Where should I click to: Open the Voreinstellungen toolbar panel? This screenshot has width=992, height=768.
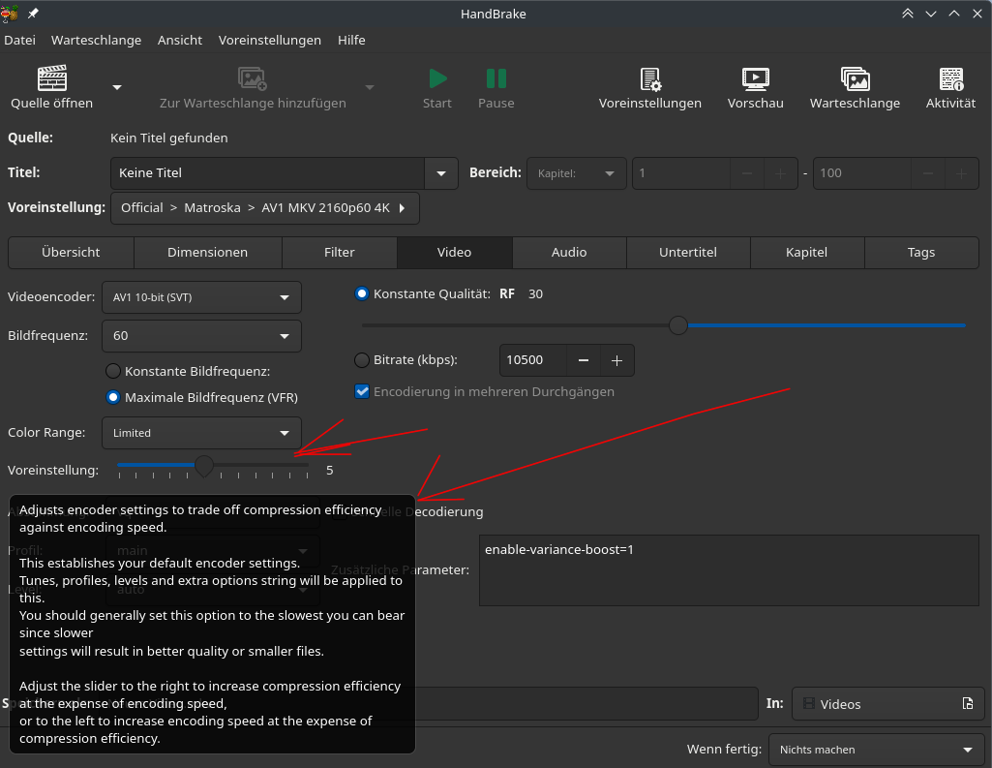coord(649,87)
